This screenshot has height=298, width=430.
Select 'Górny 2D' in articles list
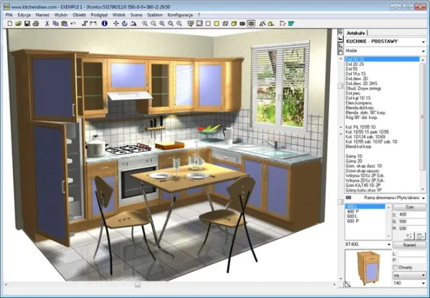click(354, 161)
